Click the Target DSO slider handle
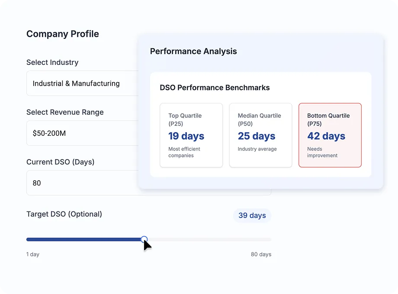The width and height of the screenshot is (398, 294). (144, 239)
